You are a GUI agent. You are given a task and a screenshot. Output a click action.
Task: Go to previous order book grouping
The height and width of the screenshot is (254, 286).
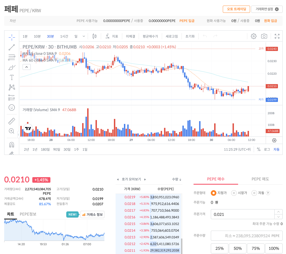[x=118, y=179]
